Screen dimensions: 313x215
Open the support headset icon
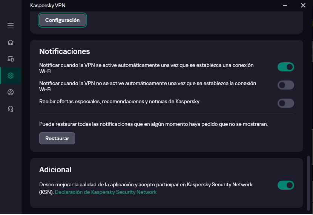(11, 109)
